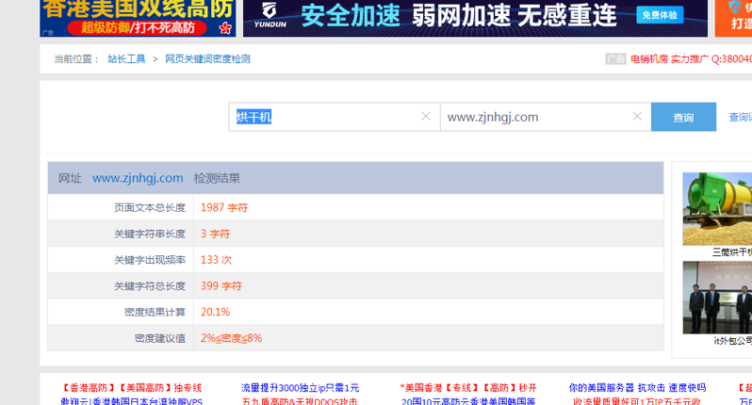Click the 关键字符串长度 label
Image resolution: width=752 pixels, height=405 pixels.
tap(150, 234)
